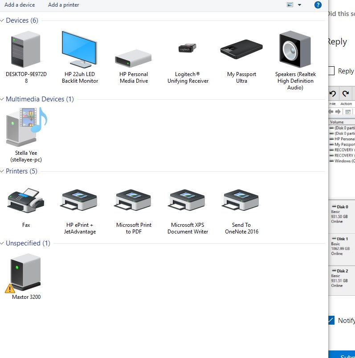Open Action menu in Disk Management
Viewport: 355px width, 358px height.
coord(346,104)
